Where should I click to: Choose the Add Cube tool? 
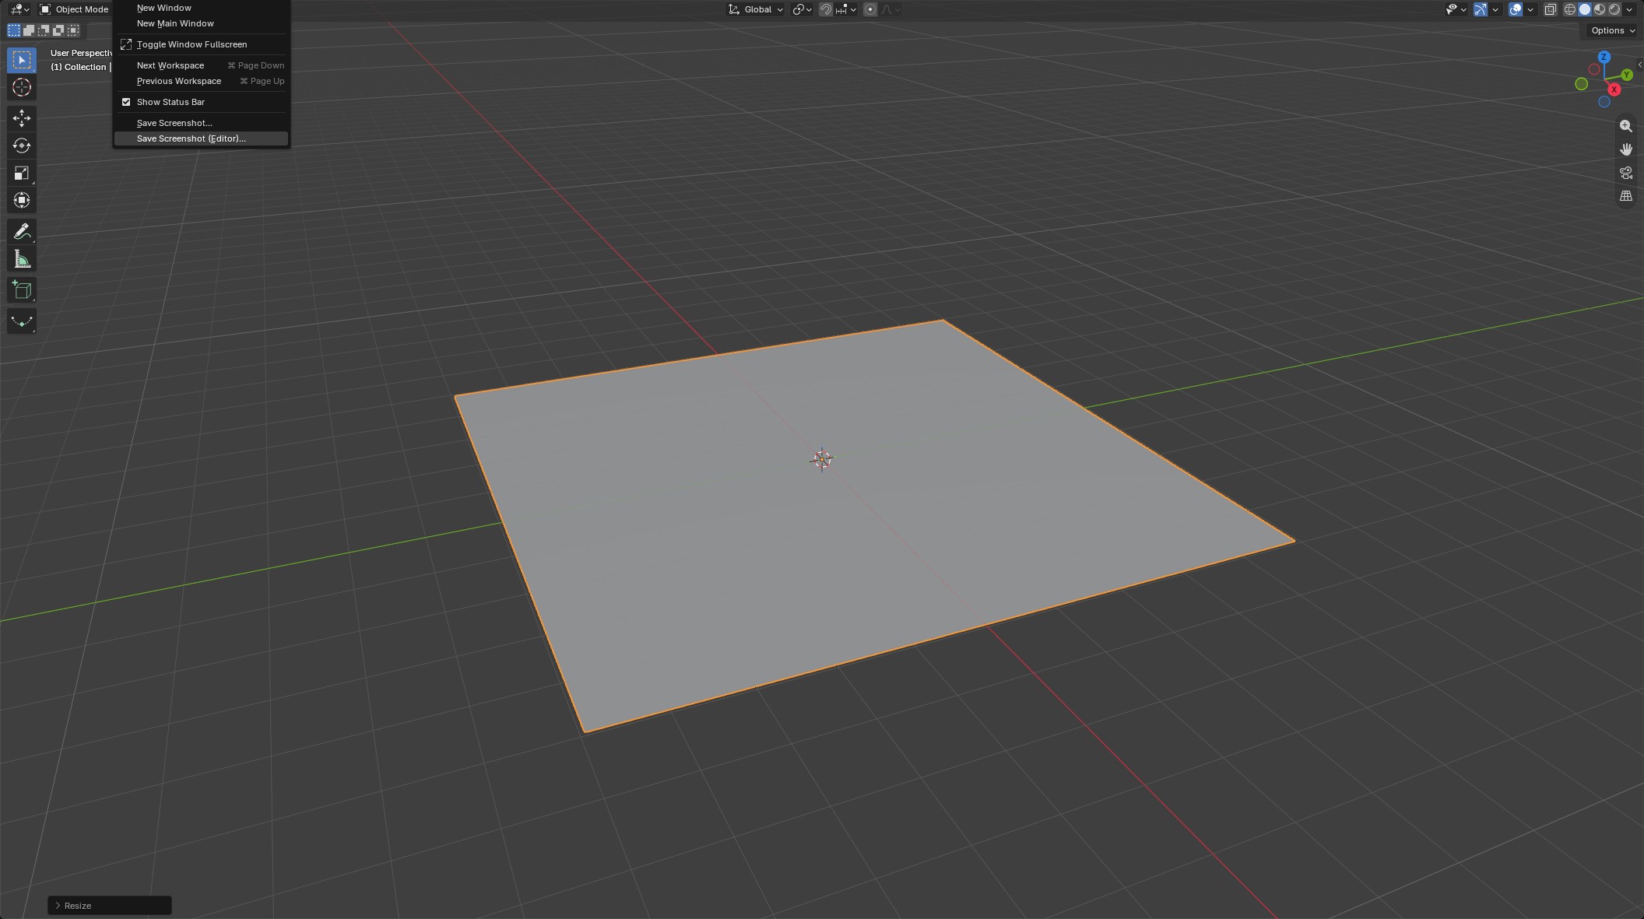[x=22, y=290]
